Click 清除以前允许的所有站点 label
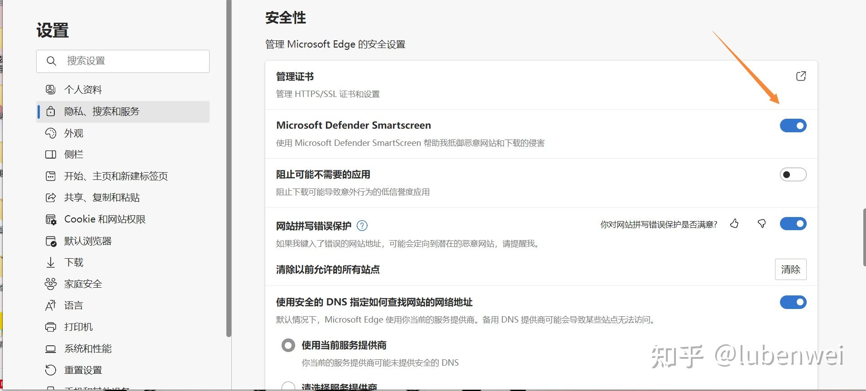The height and width of the screenshot is (391, 866). [328, 270]
